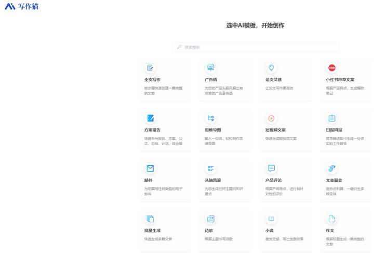This screenshot has height=259, width=387.
Task: Open the 全文写作 template title
Action: (152, 80)
